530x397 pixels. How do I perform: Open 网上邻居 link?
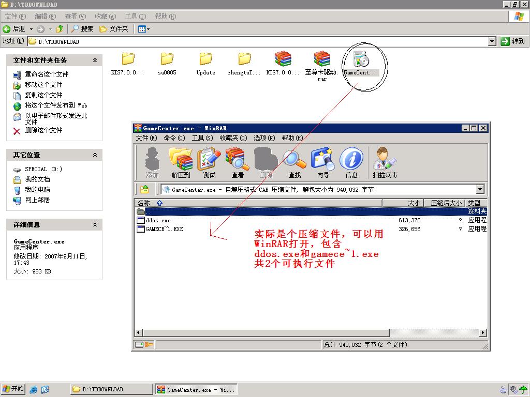coord(37,200)
